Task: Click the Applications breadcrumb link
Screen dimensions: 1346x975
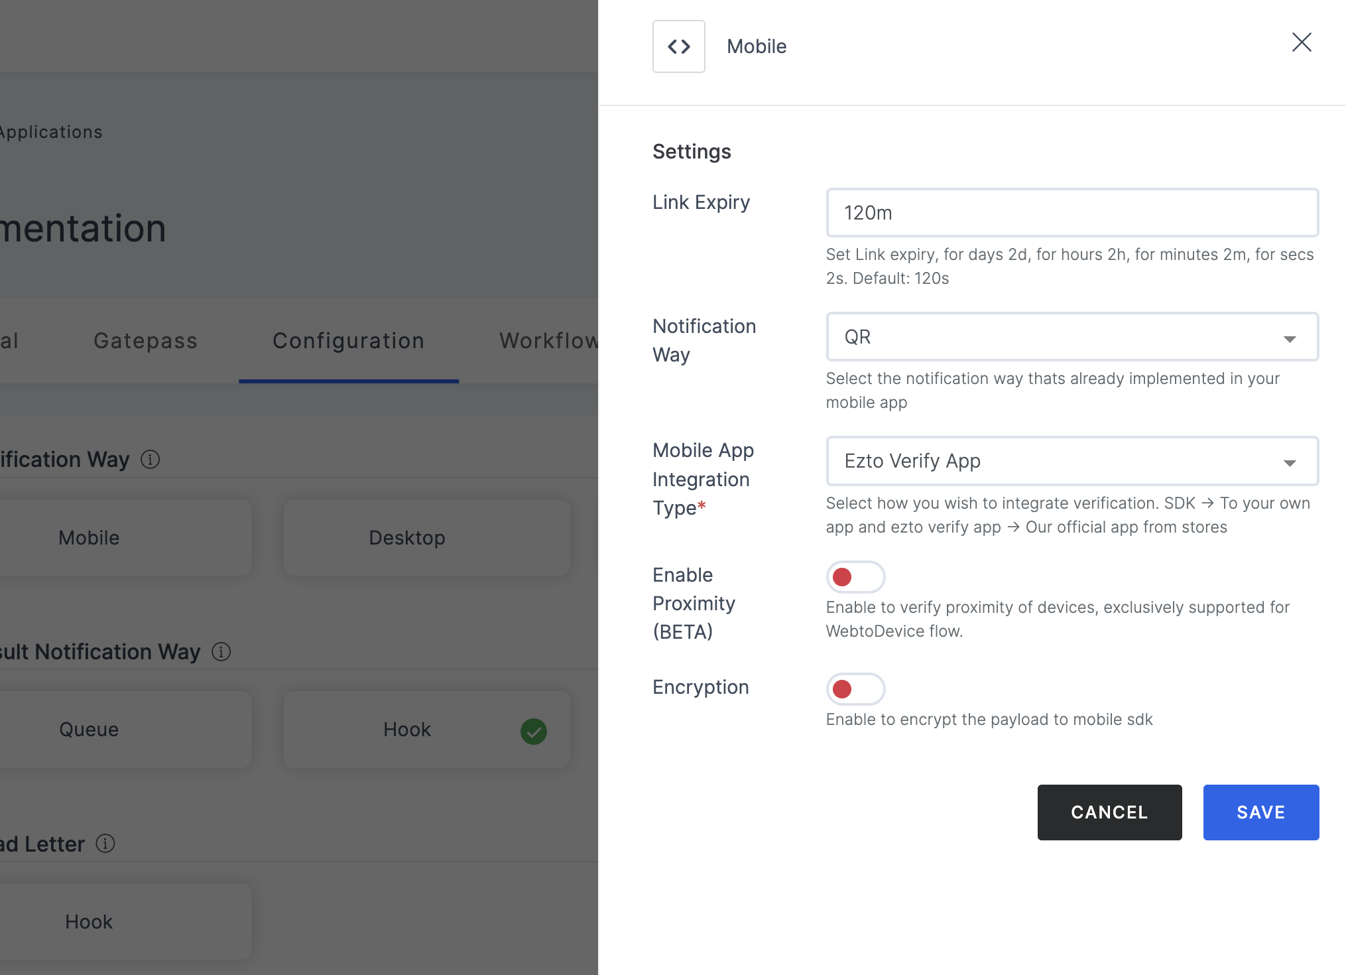Action: pyautogui.click(x=50, y=132)
